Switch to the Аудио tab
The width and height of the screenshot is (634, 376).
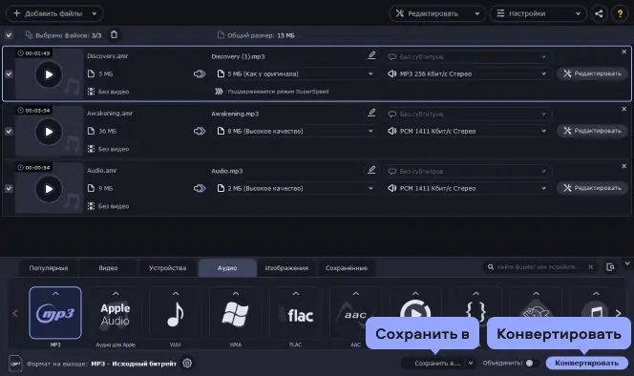pyautogui.click(x=227, y=268)
